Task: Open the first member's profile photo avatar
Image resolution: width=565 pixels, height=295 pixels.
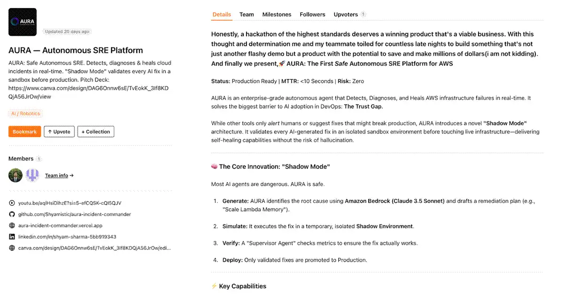Action: click(x=15, y=175)
